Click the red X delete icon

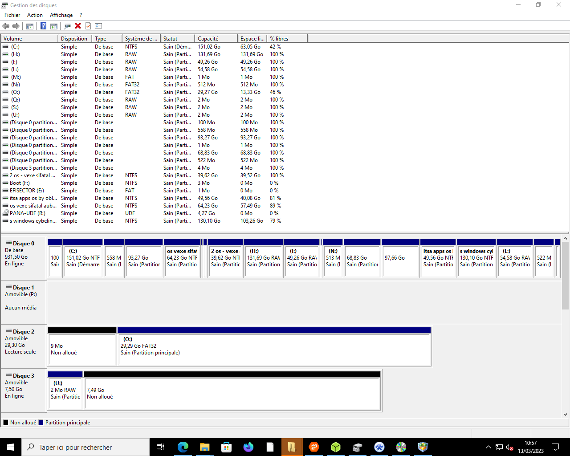coord(78,26)
